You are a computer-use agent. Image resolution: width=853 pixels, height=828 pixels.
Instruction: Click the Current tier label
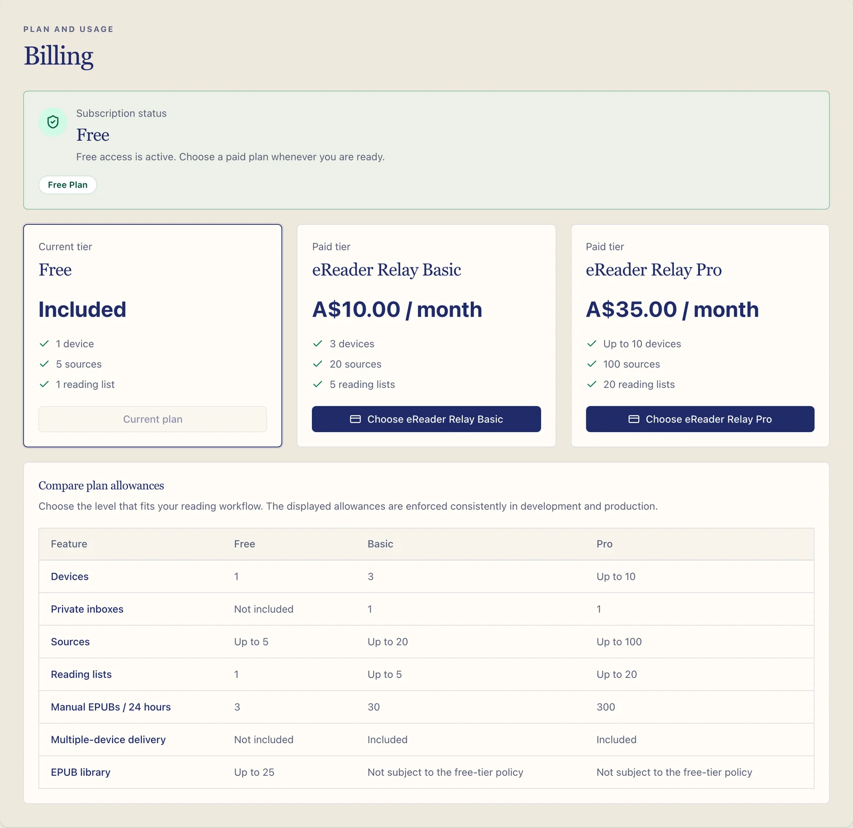point(66,247)
